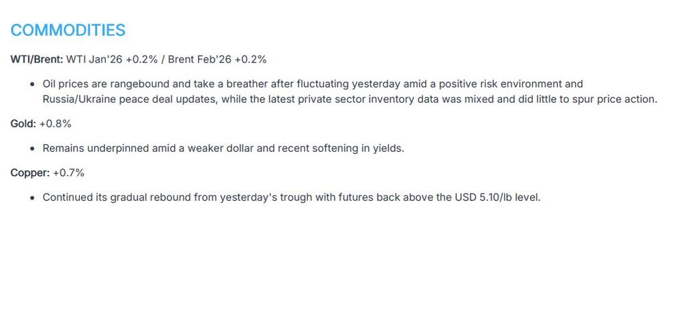This screenshot has width=683, height=316.
Task: Click the bullet point before 'Continued its gradual'
Action: tap(33, 197)
